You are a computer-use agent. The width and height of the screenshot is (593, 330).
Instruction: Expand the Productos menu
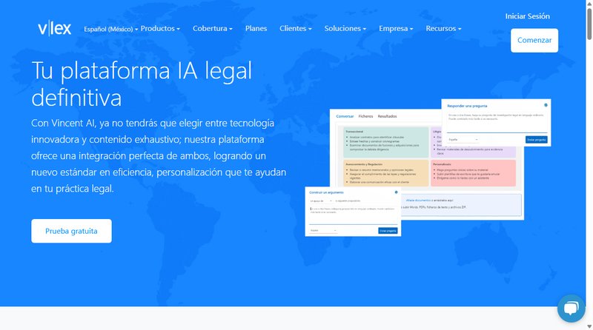160,28
